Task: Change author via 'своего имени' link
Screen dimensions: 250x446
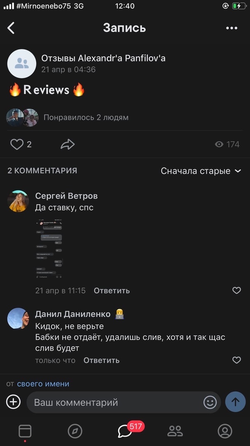Action: [43, 384]
